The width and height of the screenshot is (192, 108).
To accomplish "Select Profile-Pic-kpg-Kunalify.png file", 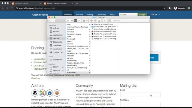I will (104, 31).
